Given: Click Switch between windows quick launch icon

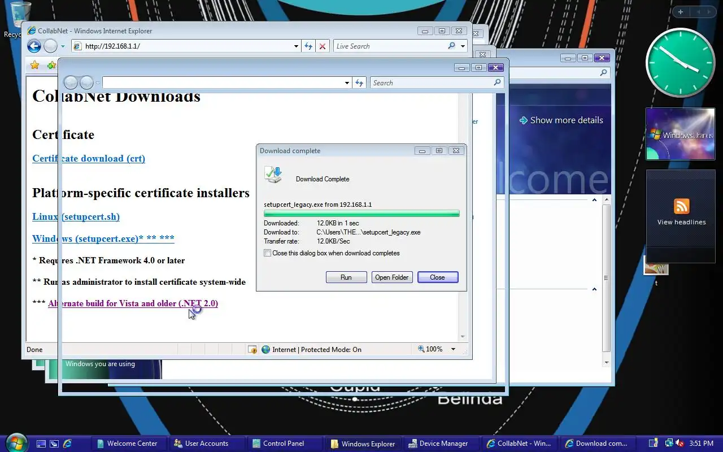Looking at the screenshot, I should (x=54, y=444).
